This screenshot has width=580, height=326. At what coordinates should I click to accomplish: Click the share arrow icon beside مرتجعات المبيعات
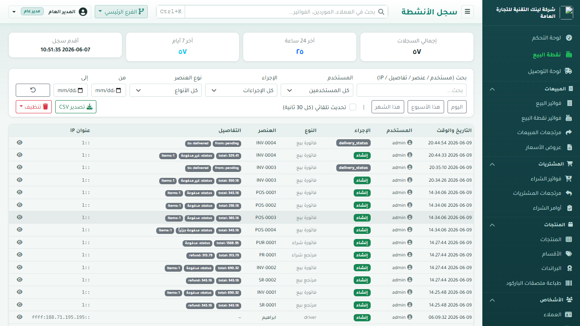[569, 132]
